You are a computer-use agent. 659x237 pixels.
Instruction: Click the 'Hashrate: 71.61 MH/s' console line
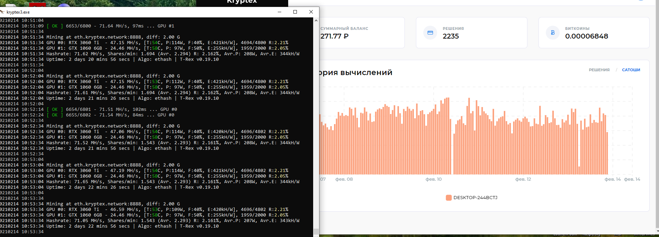tap(150, 93)
